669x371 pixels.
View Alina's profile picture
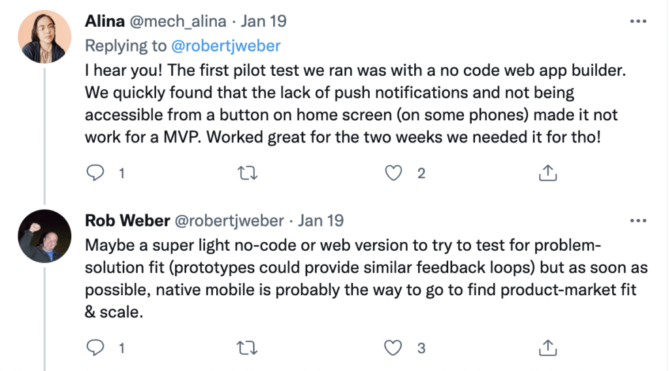click(44, 37)
